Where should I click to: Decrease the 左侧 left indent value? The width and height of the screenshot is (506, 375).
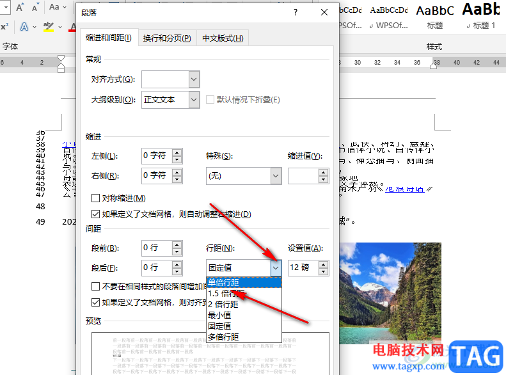coord(177,160)
